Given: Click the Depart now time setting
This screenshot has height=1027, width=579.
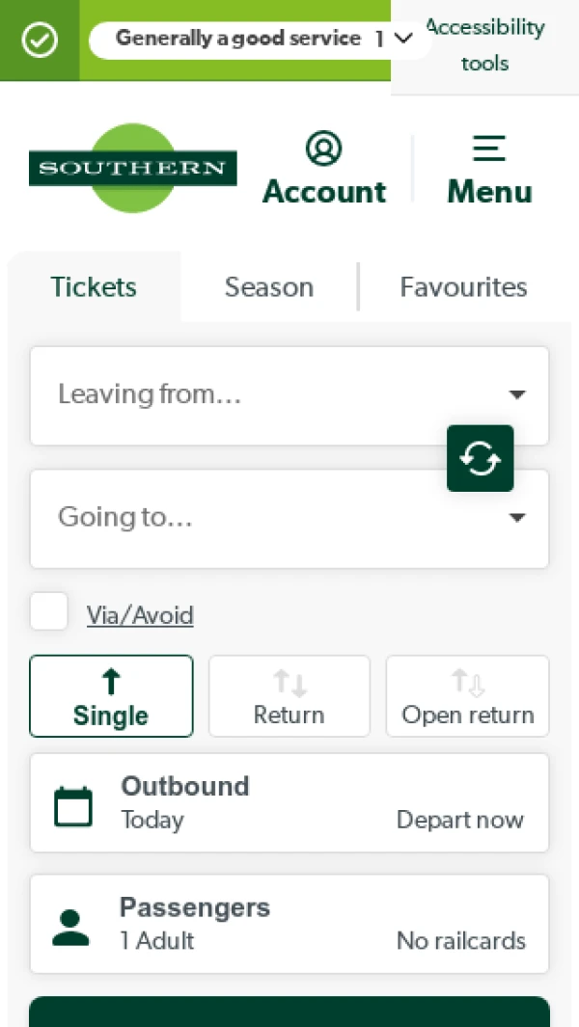Looking at the screenshot, I should (x=459, y=820).
